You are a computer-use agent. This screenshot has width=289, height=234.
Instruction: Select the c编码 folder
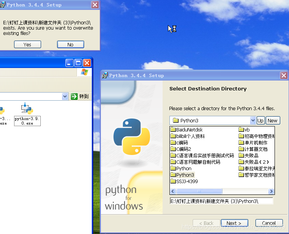click(179, 143)
